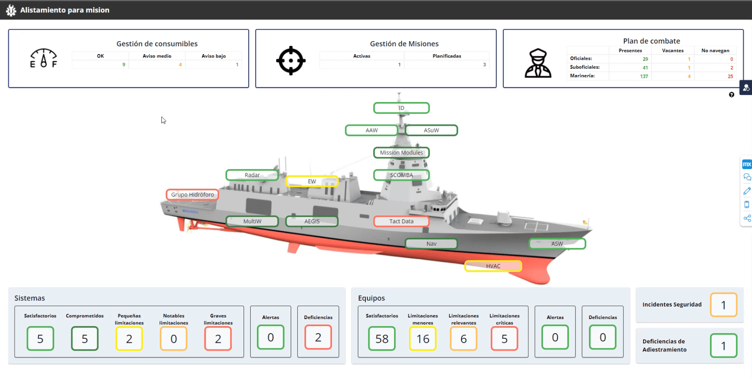This screenshot has width=752, height=379.
Task: Click the officer crew icon
Action: coord(538,63)
